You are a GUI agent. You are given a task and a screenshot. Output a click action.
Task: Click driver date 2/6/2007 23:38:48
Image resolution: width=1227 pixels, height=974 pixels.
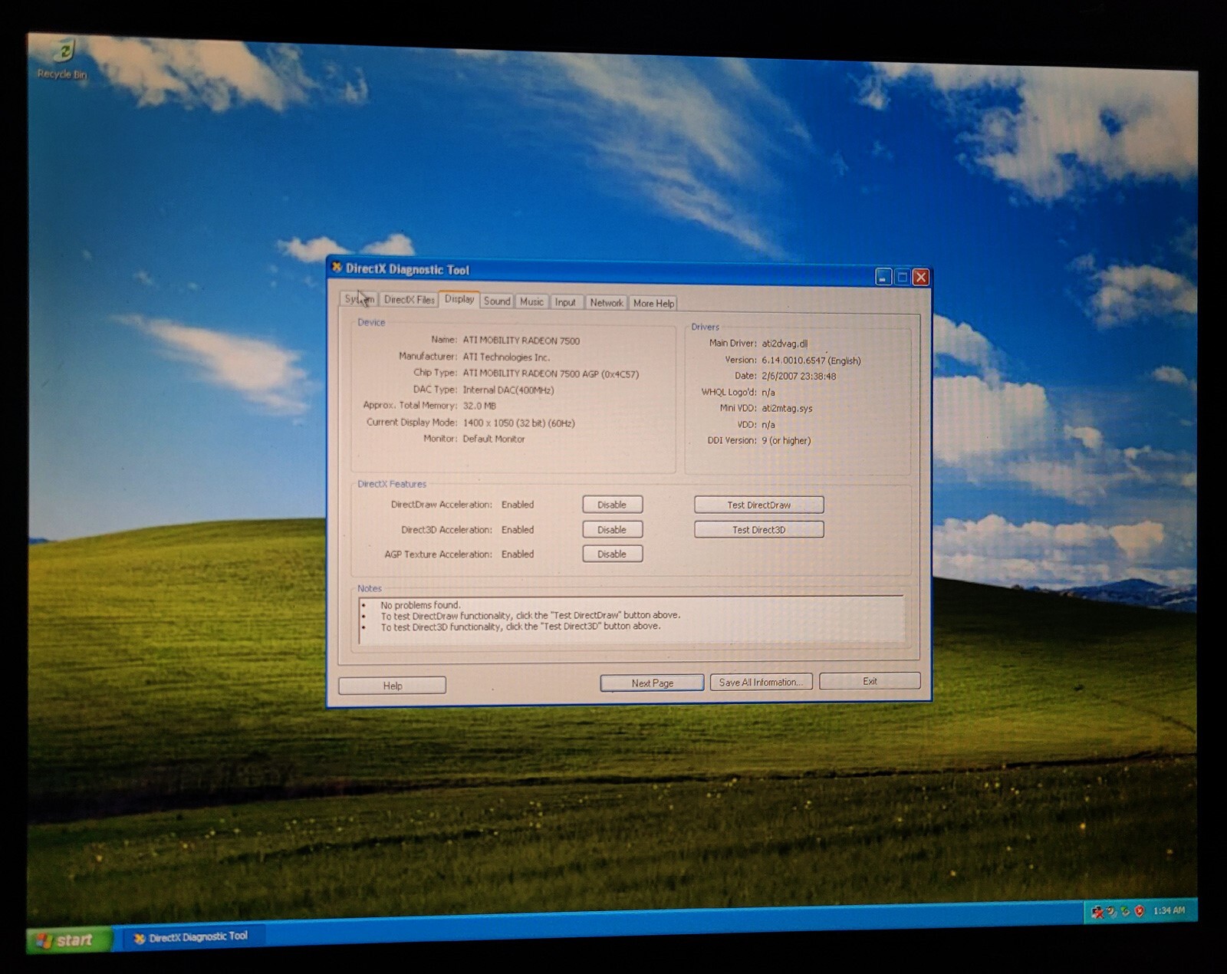(x=798, y=376)
